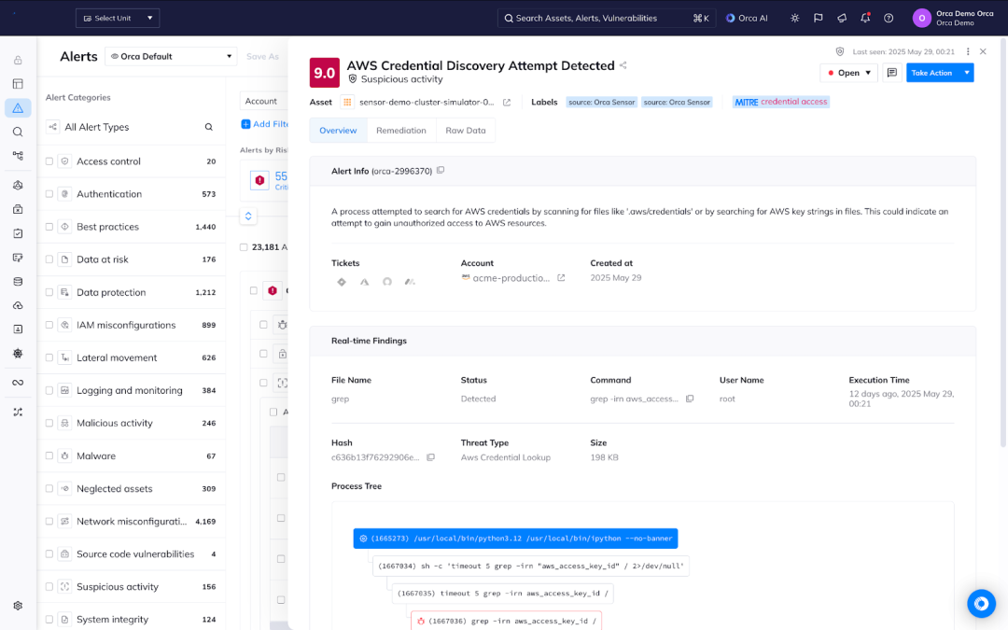The height and width of the screenshot is (630, 1008).
Task: Click the Take Action button
Action: (x=932, y=73)
